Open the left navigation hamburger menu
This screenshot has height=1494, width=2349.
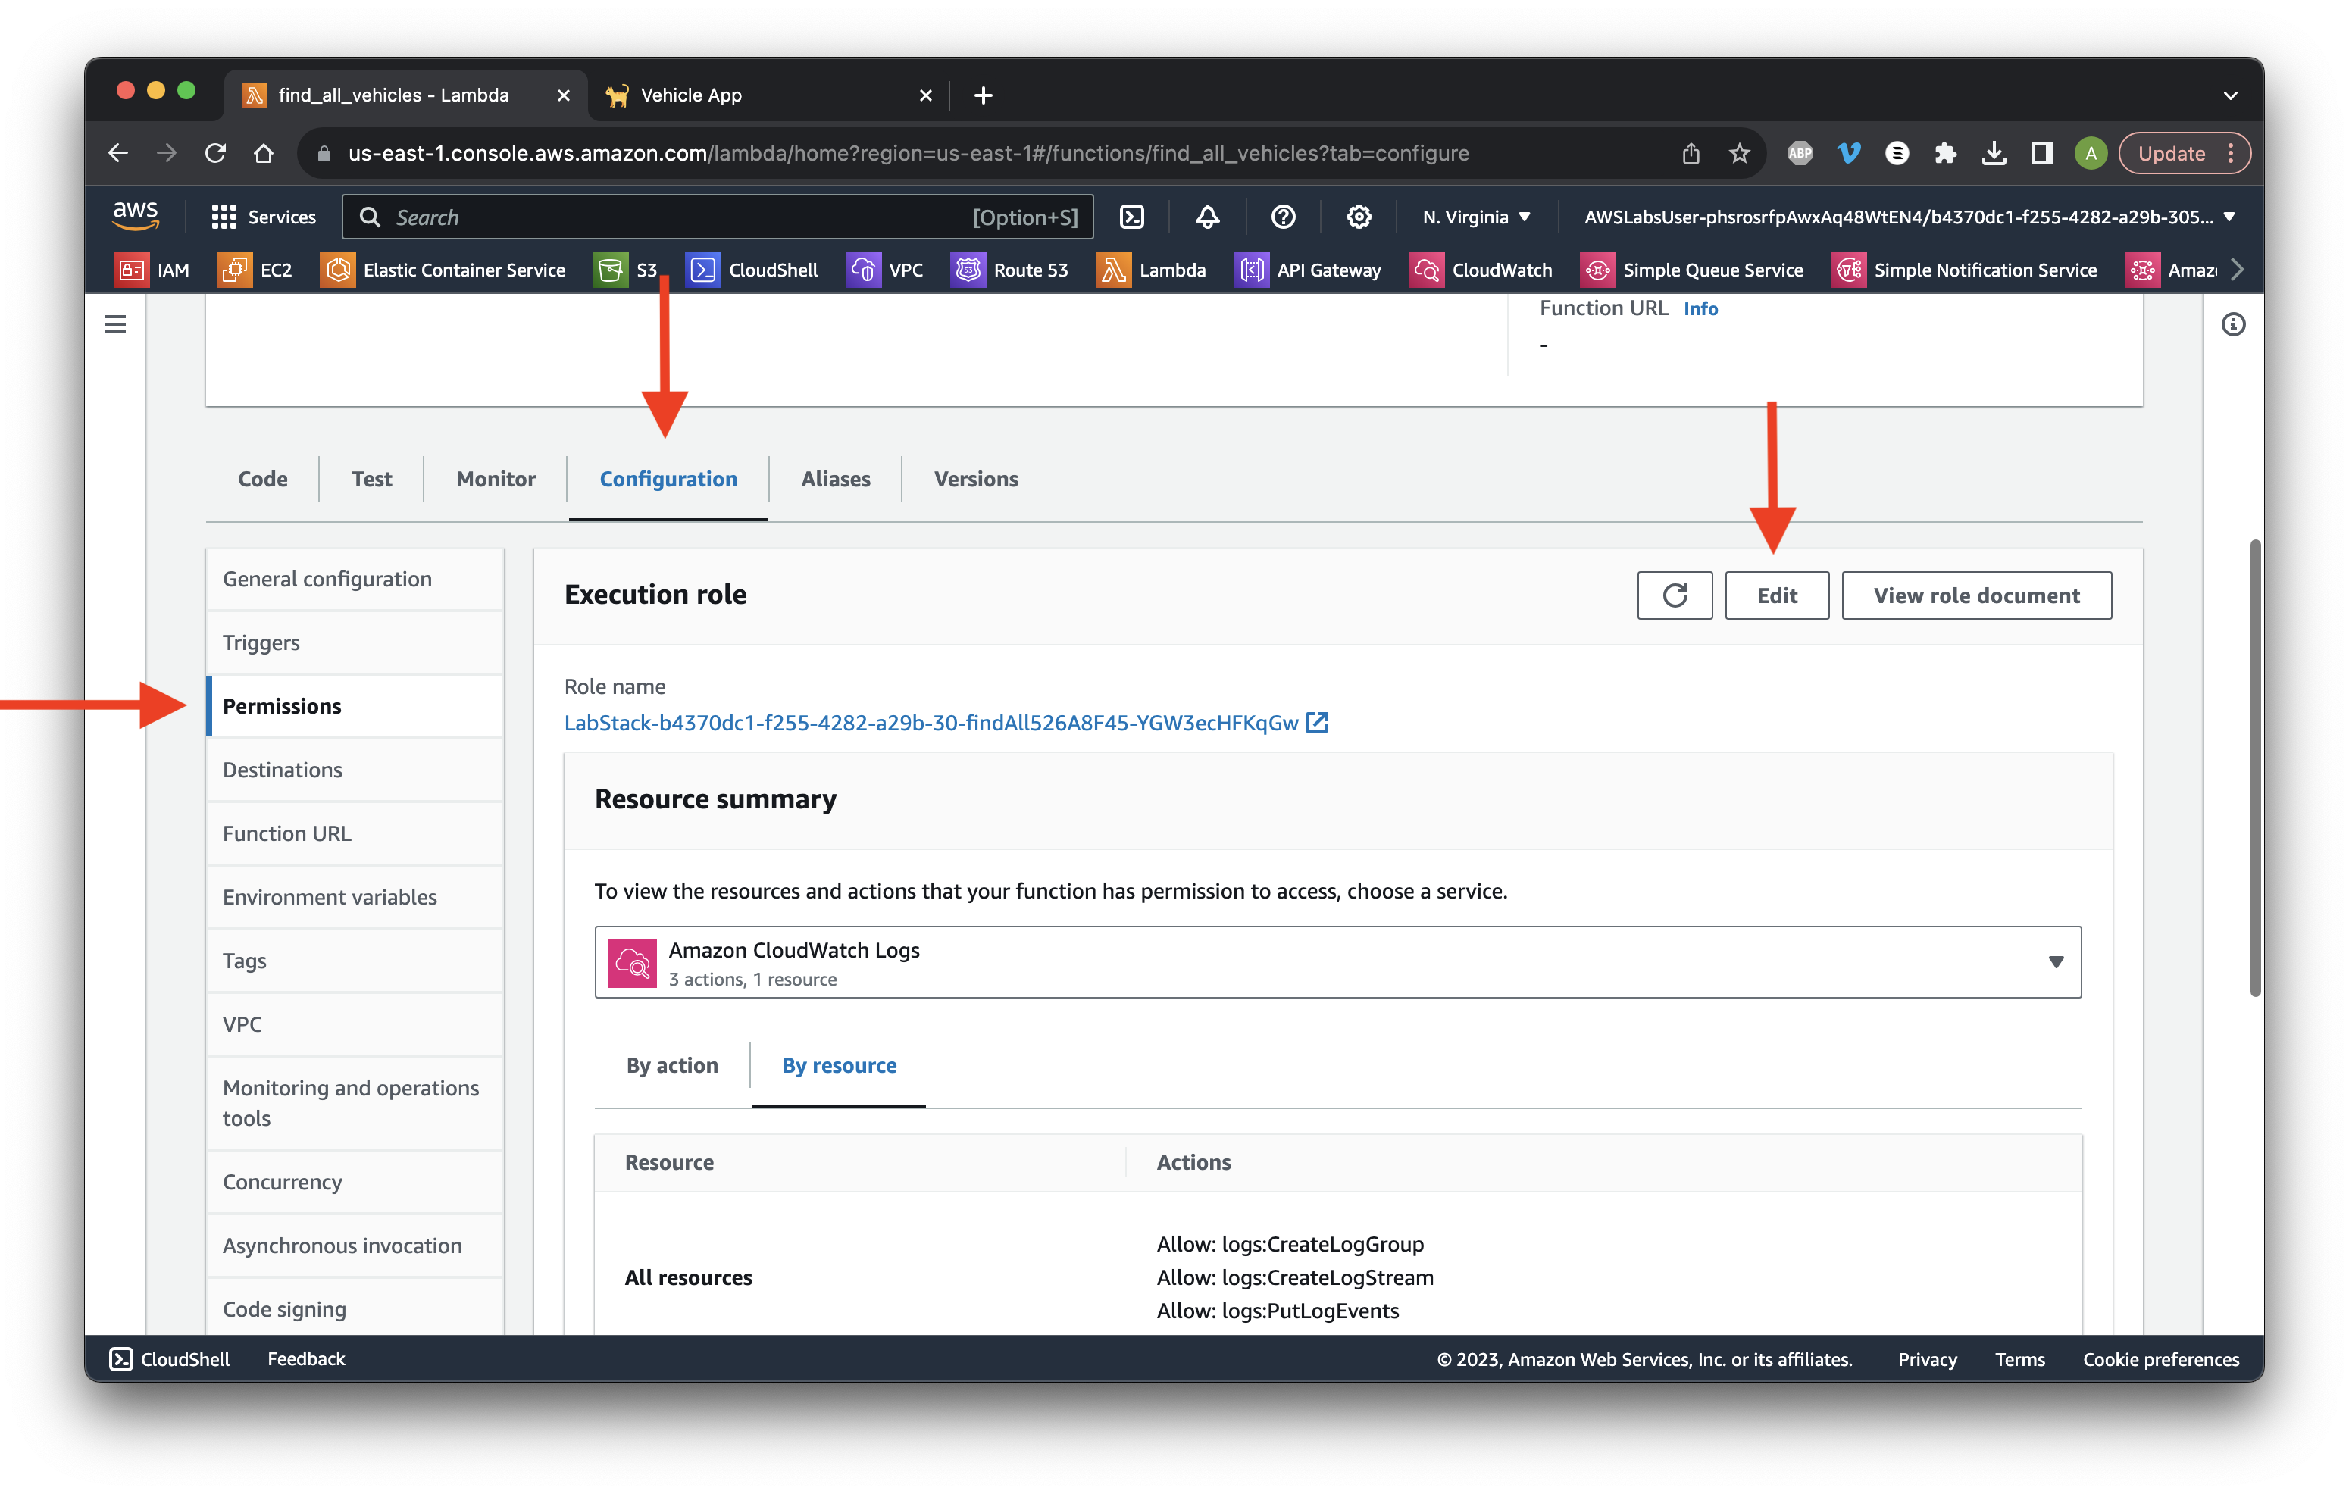point(115,323)
